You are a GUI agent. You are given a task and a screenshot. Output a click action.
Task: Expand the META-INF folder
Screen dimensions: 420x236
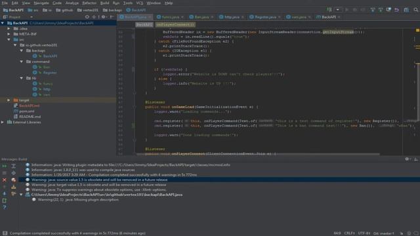[9, 34]
